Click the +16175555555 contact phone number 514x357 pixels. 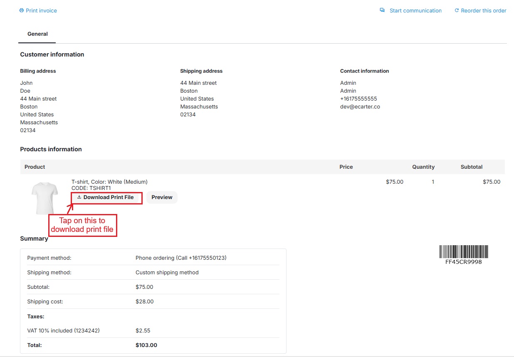(358, 99)
